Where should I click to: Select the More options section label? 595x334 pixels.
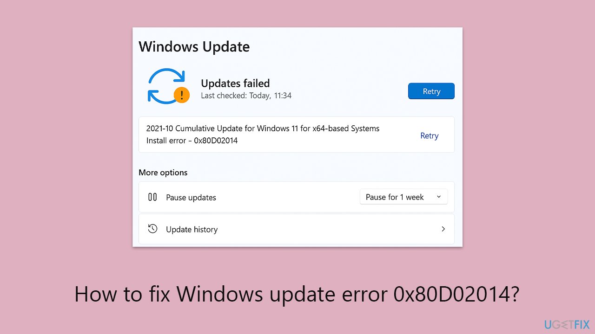(x=163, y=172)
